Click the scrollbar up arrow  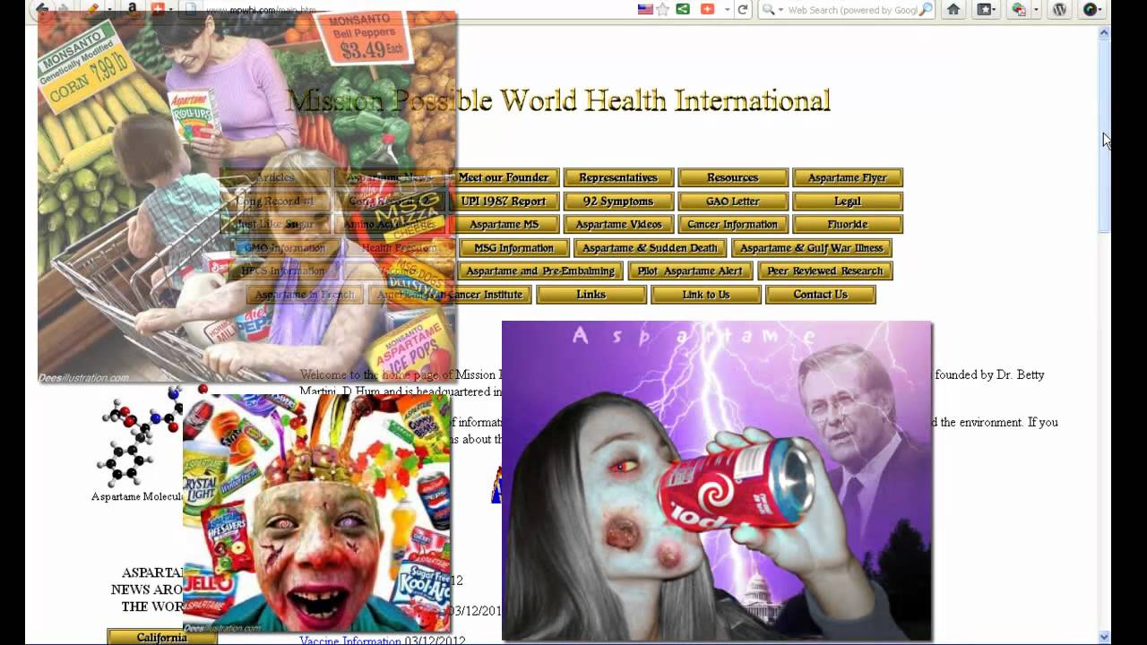1105,33
